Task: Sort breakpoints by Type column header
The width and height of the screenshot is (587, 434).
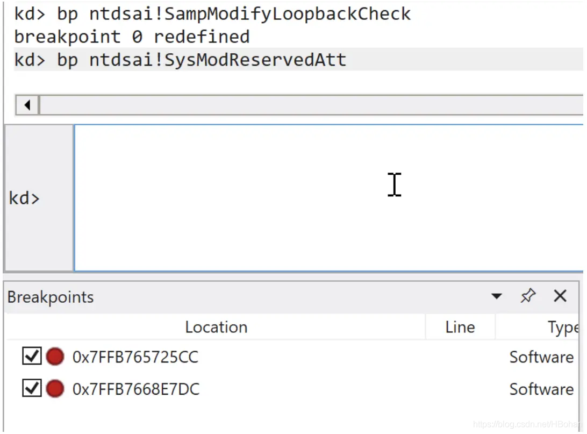Action: coord(537,328)
